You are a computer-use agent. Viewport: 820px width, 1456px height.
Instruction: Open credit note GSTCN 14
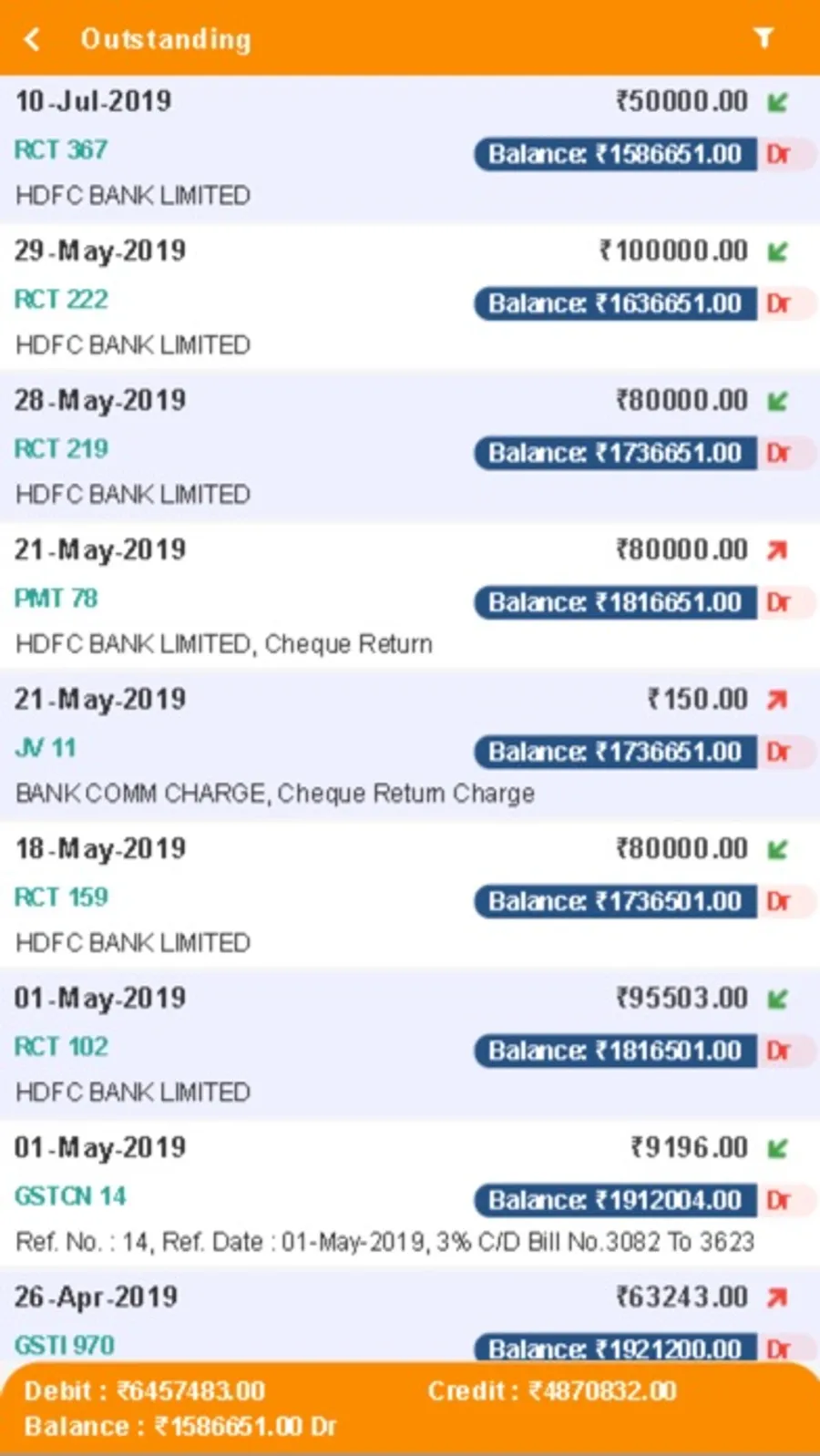(70, 1196)
